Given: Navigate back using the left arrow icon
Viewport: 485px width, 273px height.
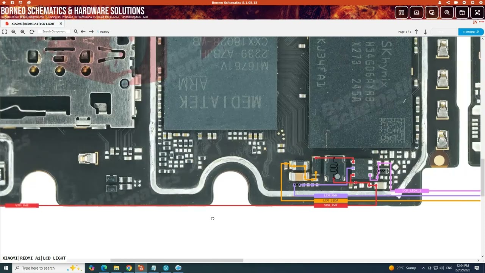Looking at the screenshot, I should [83, 31].
